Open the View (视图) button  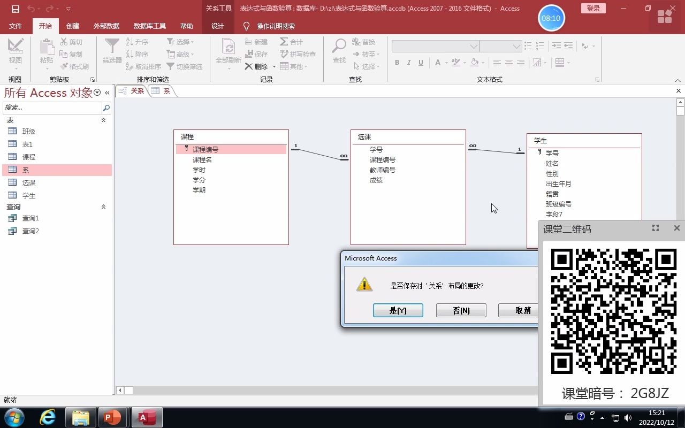[15, 53]
